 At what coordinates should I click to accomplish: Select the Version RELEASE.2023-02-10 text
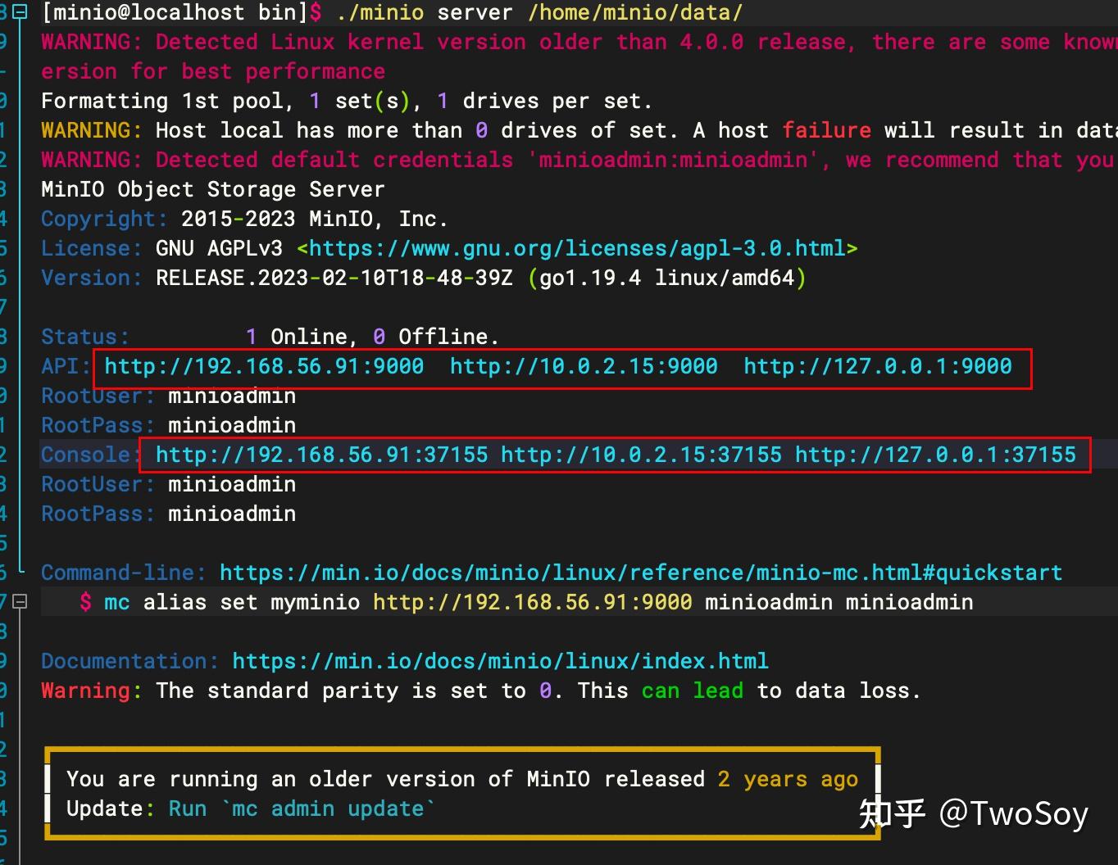coord(331,278)
